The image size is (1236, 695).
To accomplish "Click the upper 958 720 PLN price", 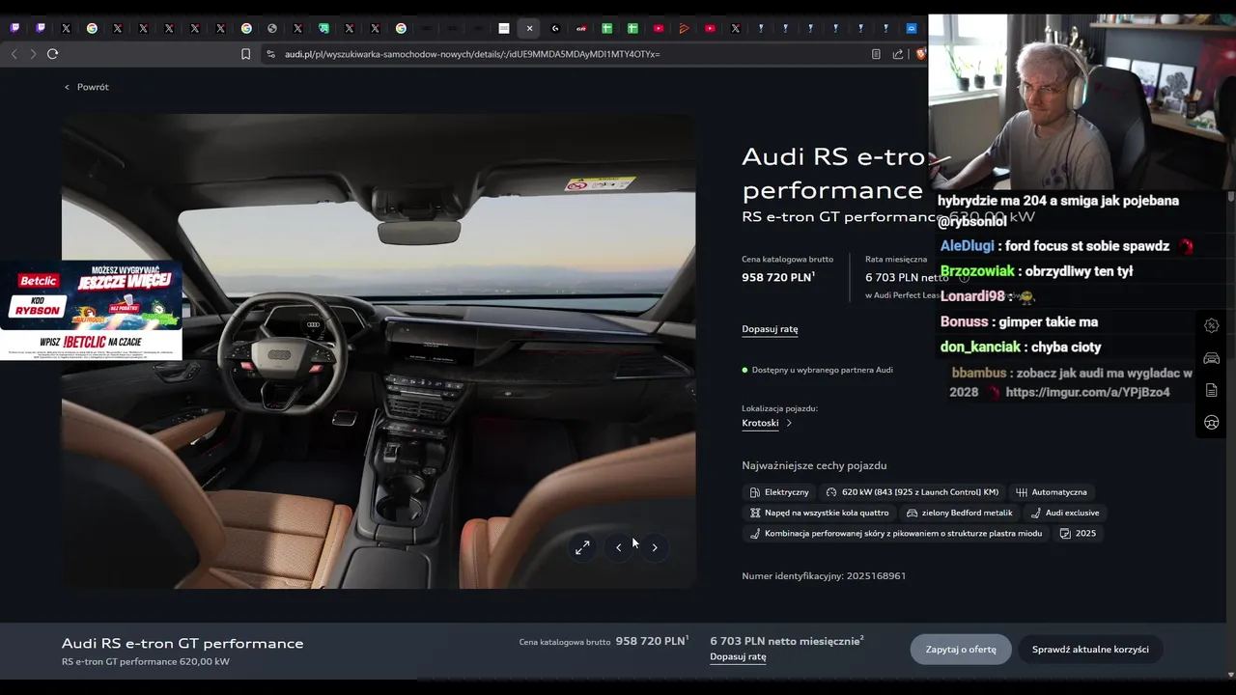I will tap(778, 278).
